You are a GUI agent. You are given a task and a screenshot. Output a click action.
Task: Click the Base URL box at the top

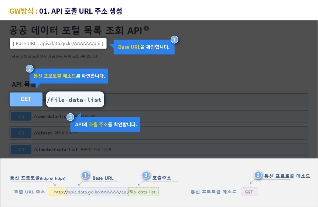point(58,44)
